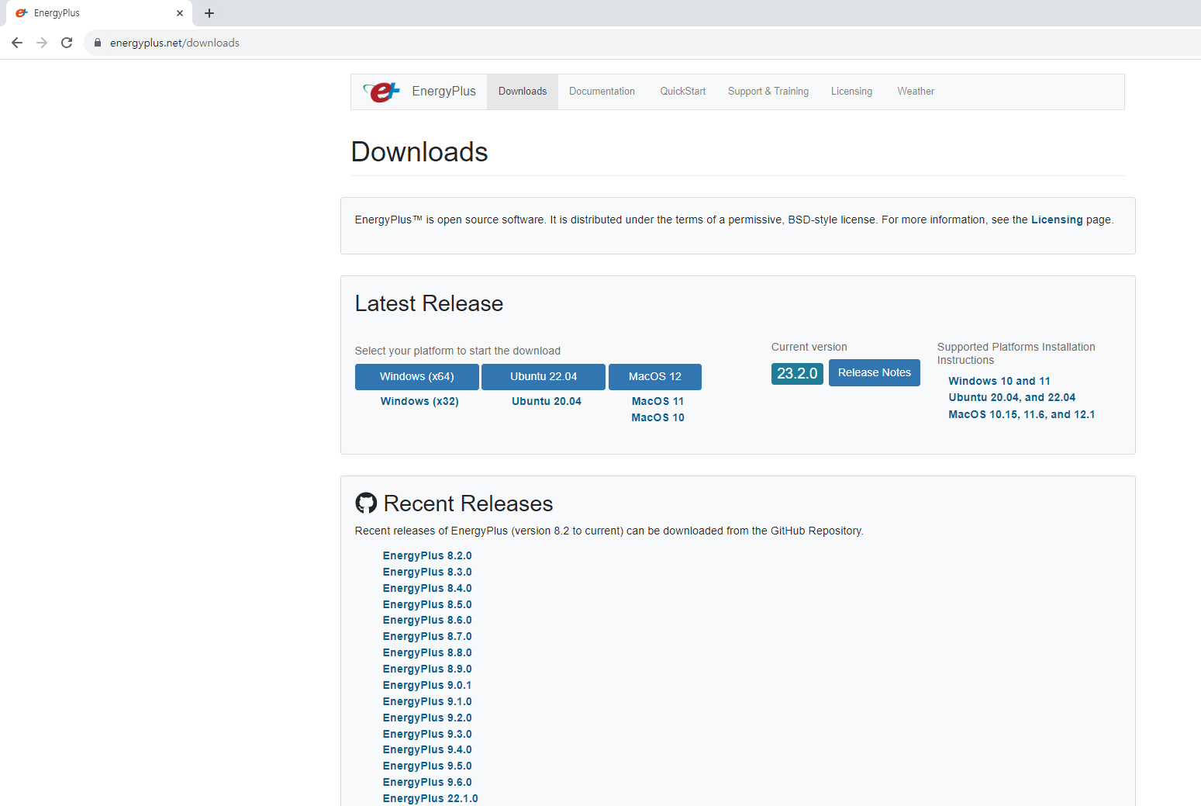Image resolution: width=1201 pixels, height=806 pixels.
Task: Open the EnergyPlus 22.1.0 release link
Action: pos(430,798)
